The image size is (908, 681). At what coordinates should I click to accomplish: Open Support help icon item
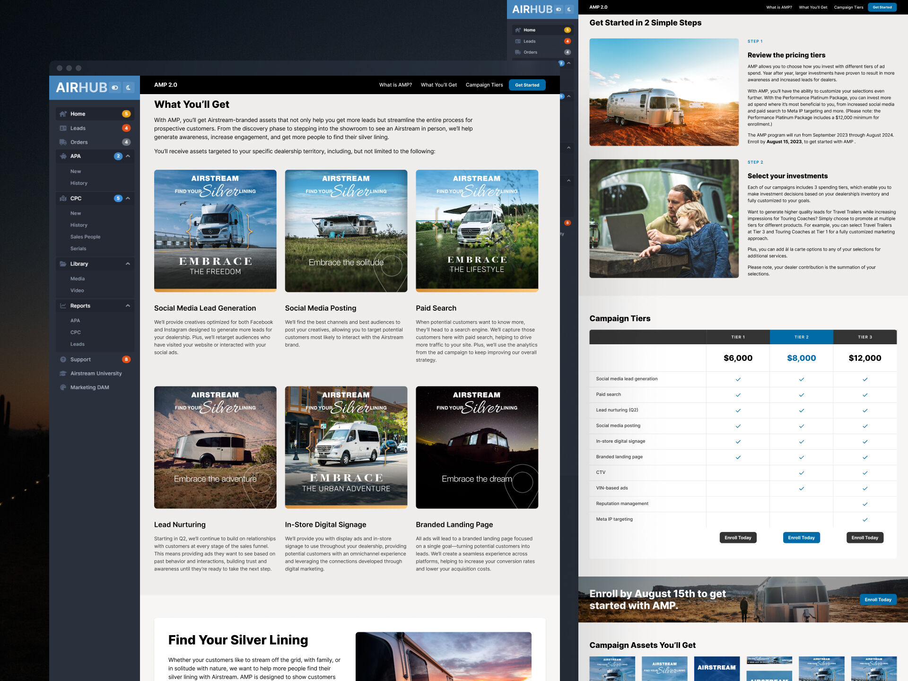[x=63, y=359]
